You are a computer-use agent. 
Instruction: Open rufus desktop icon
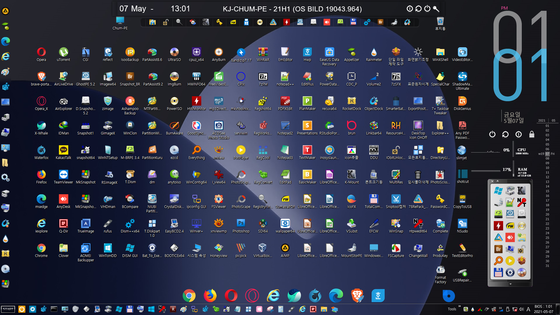[x=108, y=226]
